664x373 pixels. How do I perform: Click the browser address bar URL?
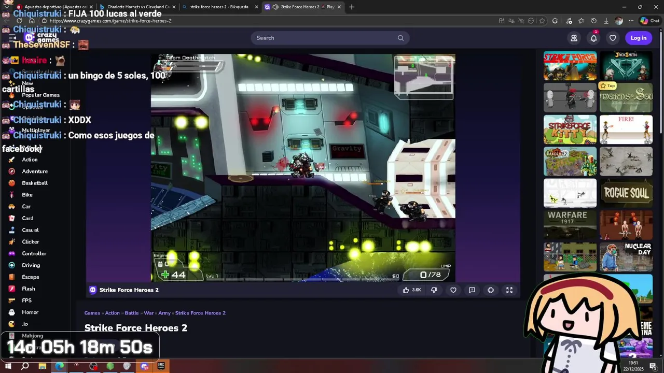[x=110, y=21]
